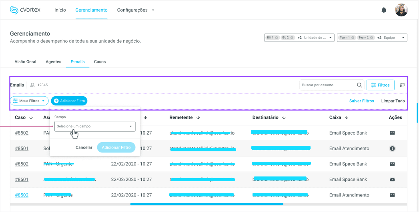The width and height of the screenshot is (419, 212).
Task: Sort by Remetente column arrow
Action: tap(198, 118)
